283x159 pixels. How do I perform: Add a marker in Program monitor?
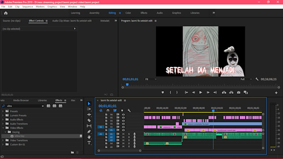coord(163,92)
